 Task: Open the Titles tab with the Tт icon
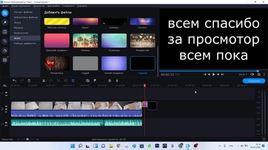(x=5, y=41)
